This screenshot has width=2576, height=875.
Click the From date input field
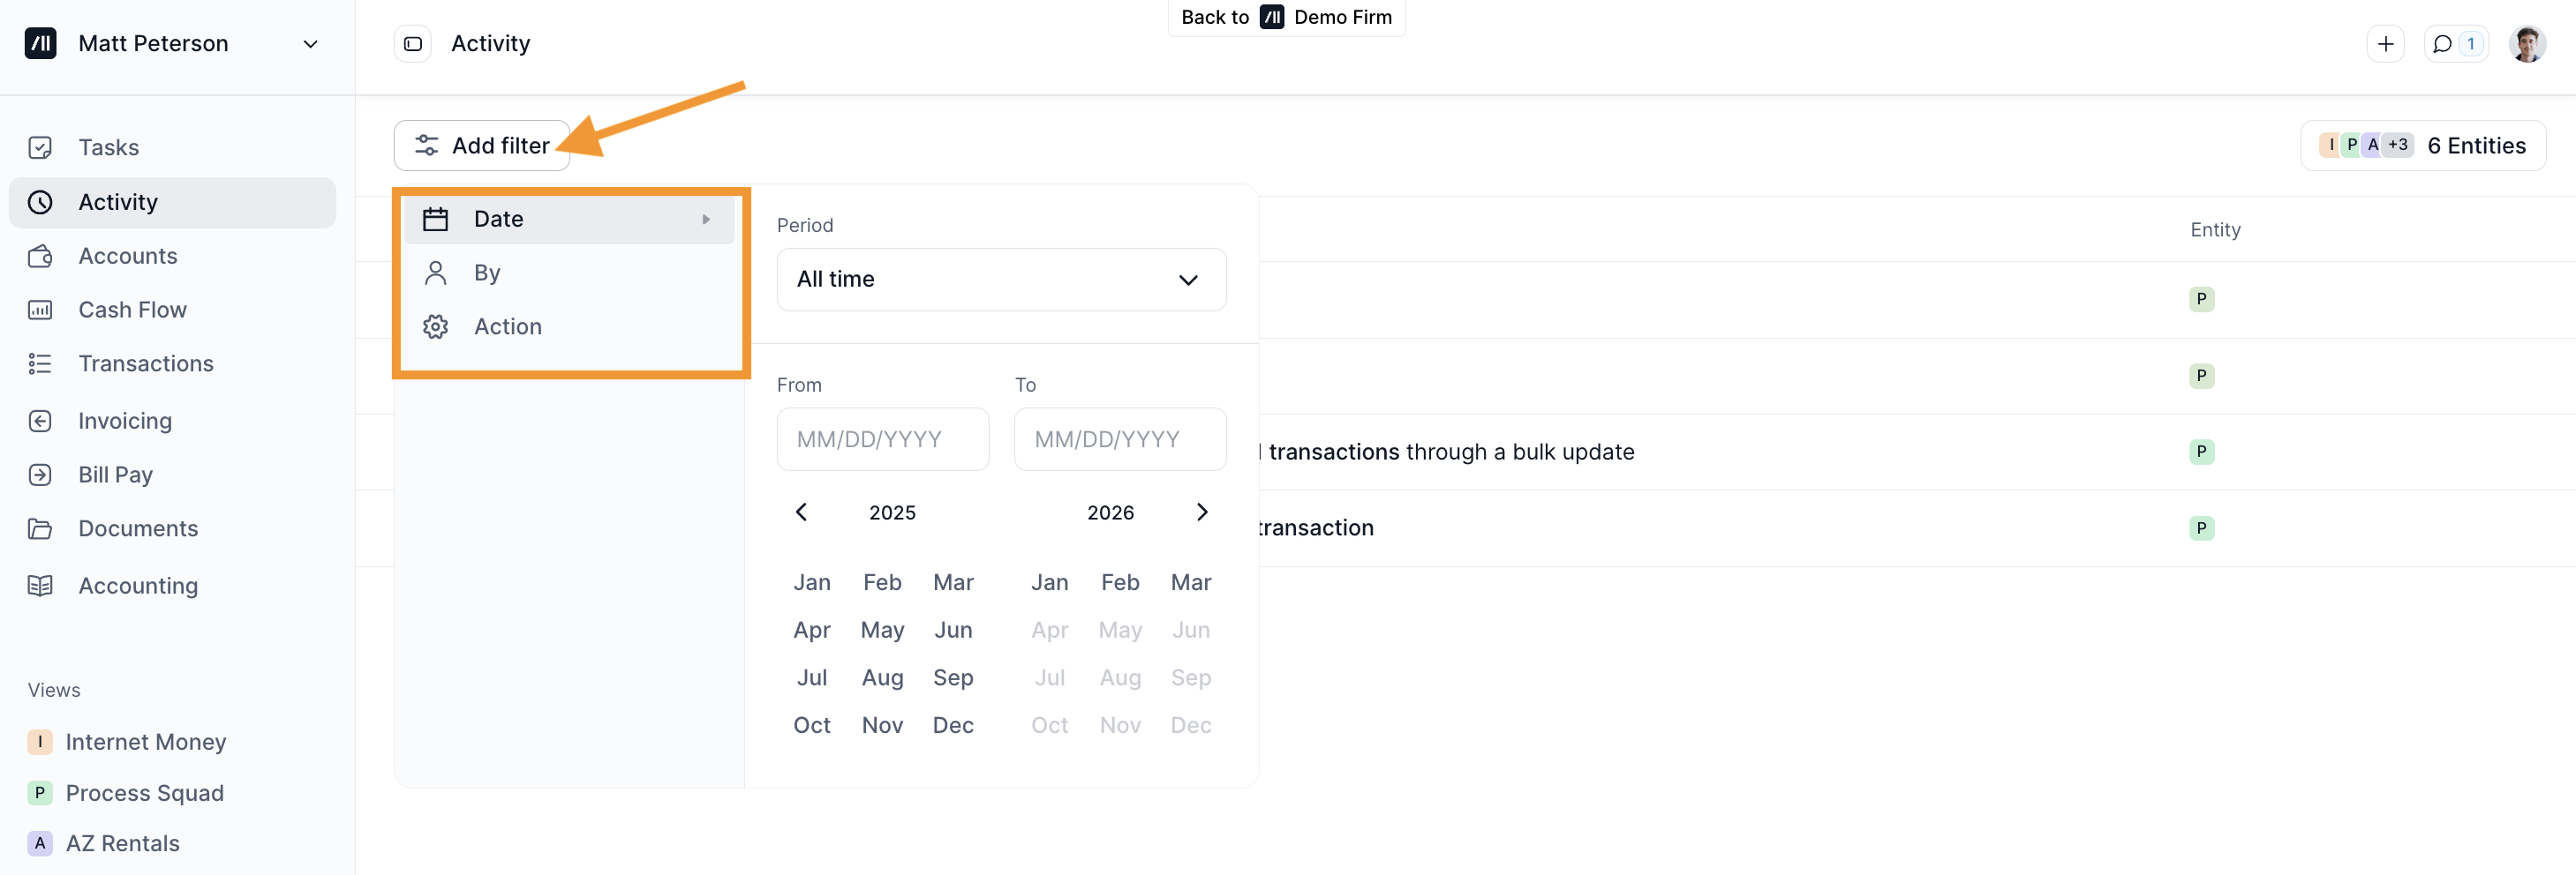pyautogui.click(x=882, y=438)
